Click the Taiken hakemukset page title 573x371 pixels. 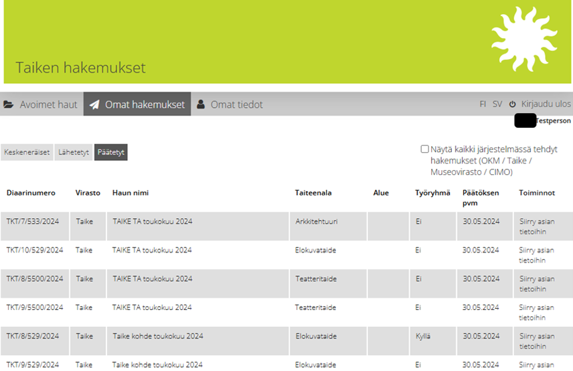tap(80, 68)
